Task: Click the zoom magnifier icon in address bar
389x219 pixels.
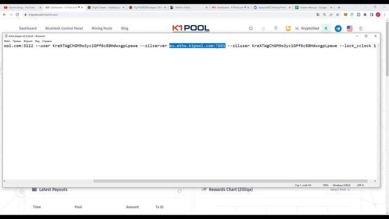Action: (x=325, y=15)
